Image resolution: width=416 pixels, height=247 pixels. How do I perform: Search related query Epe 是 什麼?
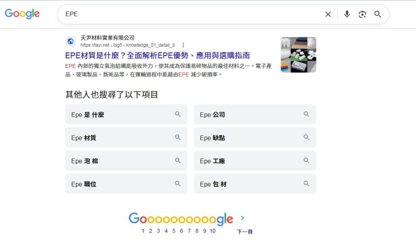pos(126,114)
